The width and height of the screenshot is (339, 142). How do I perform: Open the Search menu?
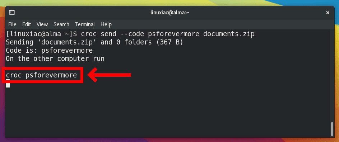pyautogui.click(x=61, y=24)
